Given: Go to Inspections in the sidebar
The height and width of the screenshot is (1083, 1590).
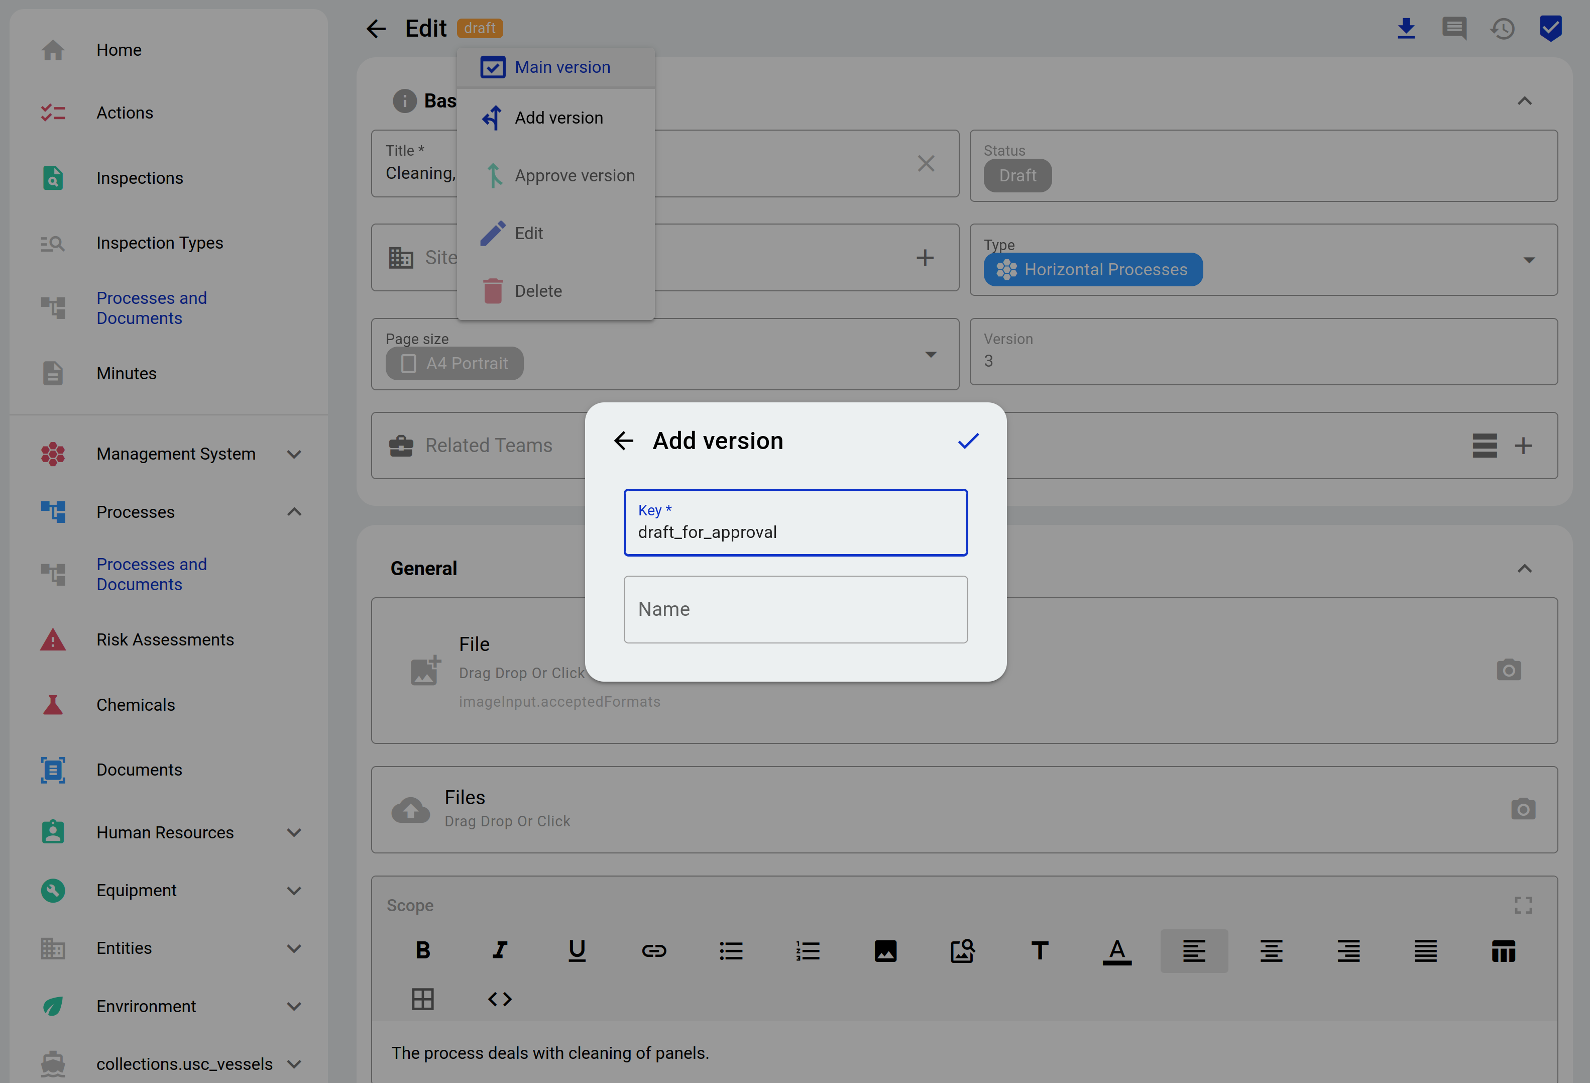Looking at the screenshot, I should tap(140, 178).
